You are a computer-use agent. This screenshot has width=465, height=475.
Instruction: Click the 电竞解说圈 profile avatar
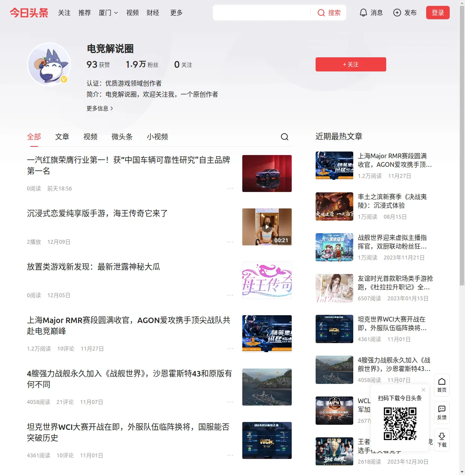pos(49,64)
